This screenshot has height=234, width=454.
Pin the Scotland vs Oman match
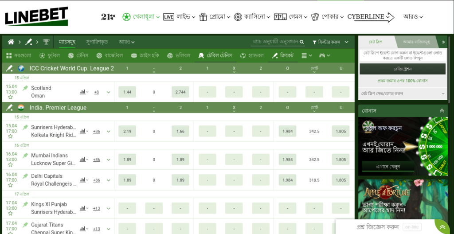(25, 88)
